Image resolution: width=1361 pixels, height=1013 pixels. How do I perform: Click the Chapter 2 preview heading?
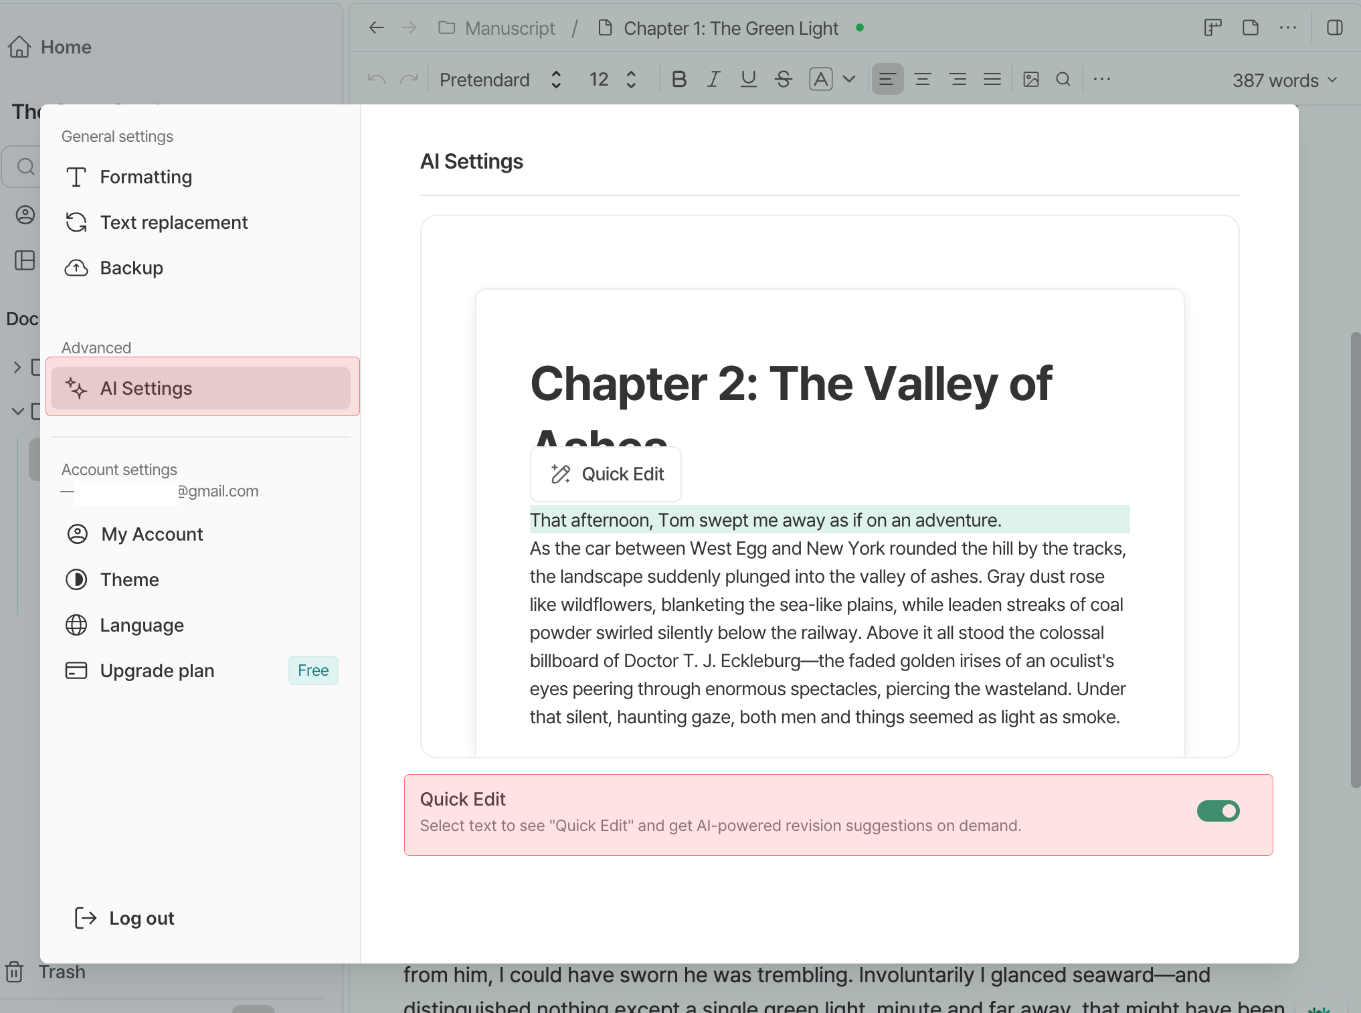(791, 409)
